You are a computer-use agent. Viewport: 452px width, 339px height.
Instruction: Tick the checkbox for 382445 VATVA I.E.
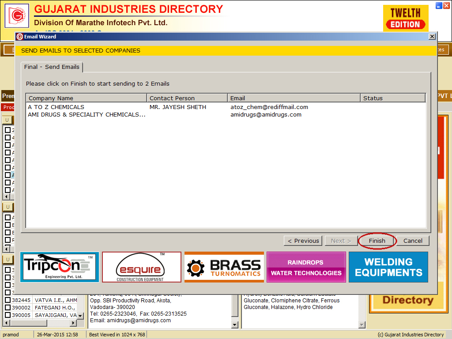[x=8, y=300]
